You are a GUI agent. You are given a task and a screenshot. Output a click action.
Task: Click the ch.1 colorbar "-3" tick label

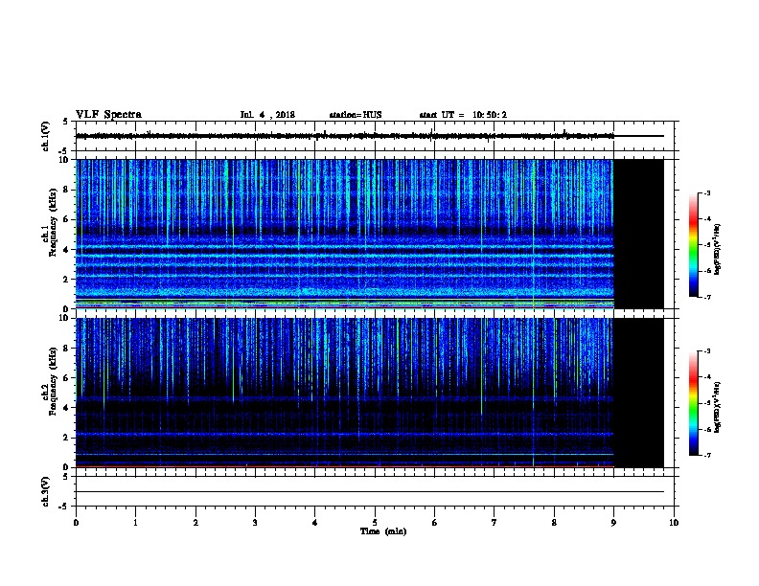[706, 193]
